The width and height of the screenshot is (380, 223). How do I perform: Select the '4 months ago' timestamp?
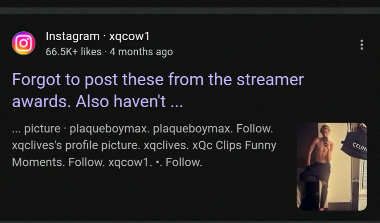(141, 52)
